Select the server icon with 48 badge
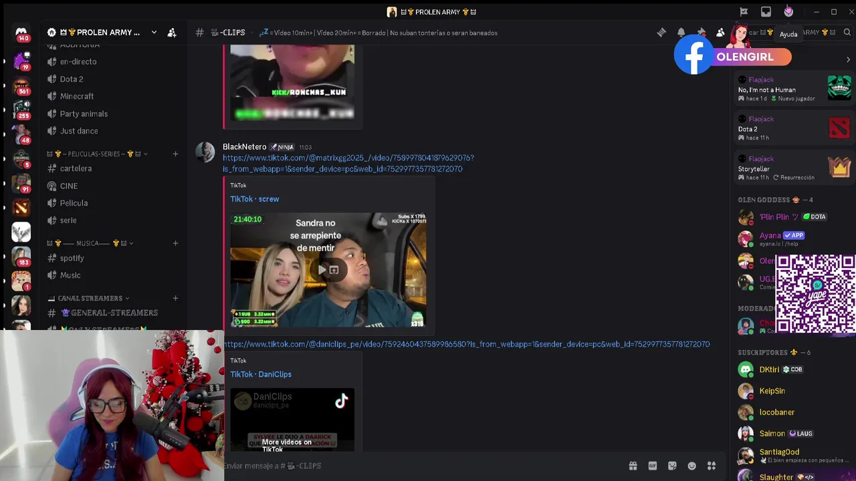The height and width of the screenshot is (481, 856). click(x=21, y=134)
